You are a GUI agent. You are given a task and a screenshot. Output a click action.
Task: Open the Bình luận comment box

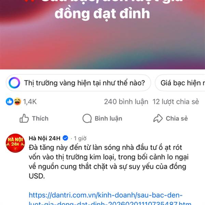pyautogui.click(x=102, y=118)
